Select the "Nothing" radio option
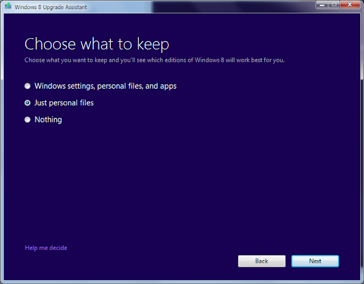The image size is (364, 284). pos(27,120)
